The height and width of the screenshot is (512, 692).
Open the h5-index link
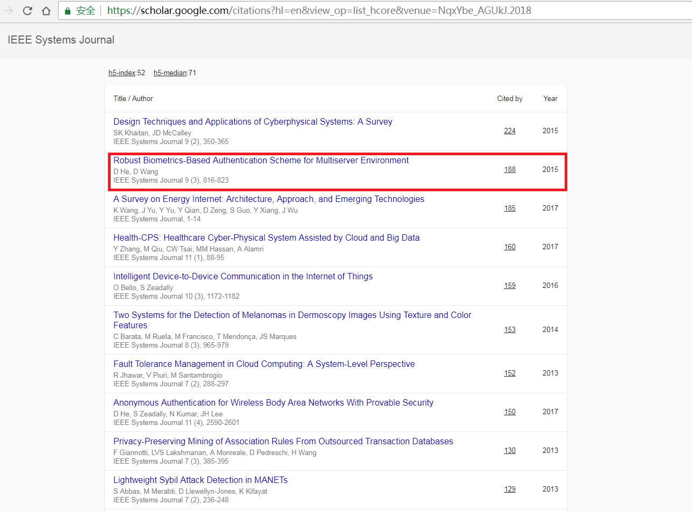122,73
